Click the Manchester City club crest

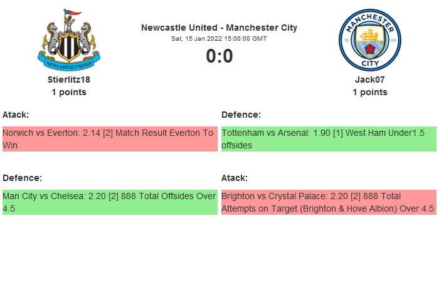click(370, 39)
